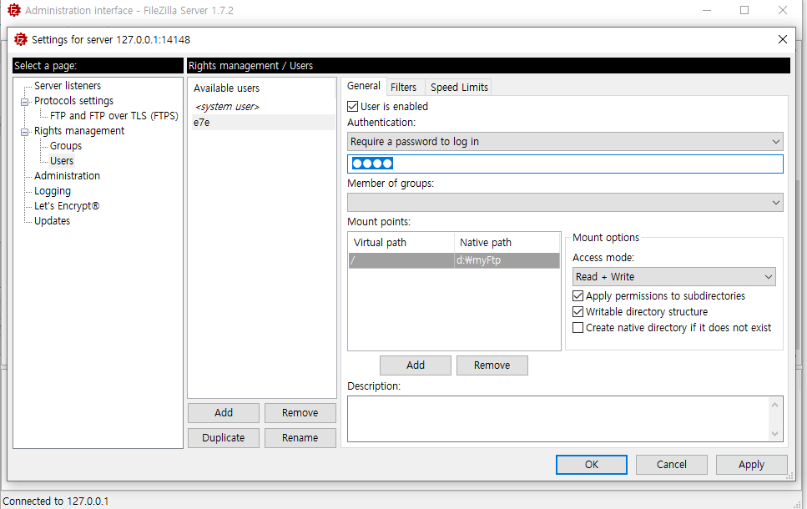Click the Apply button
Screen dimensions: 807x509
coord(751,465)
